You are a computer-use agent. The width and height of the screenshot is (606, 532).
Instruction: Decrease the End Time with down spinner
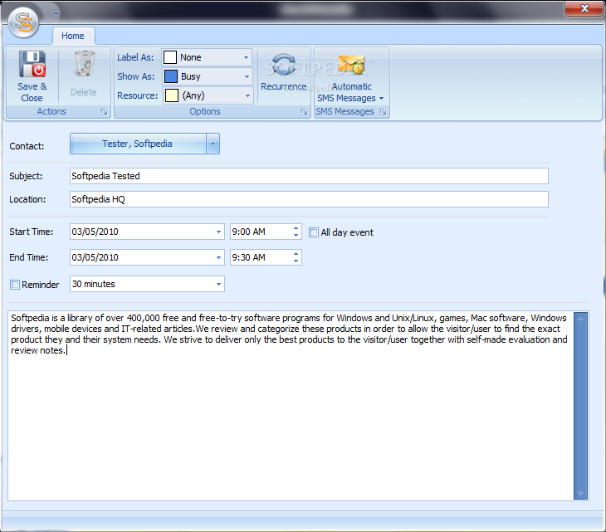296,261
